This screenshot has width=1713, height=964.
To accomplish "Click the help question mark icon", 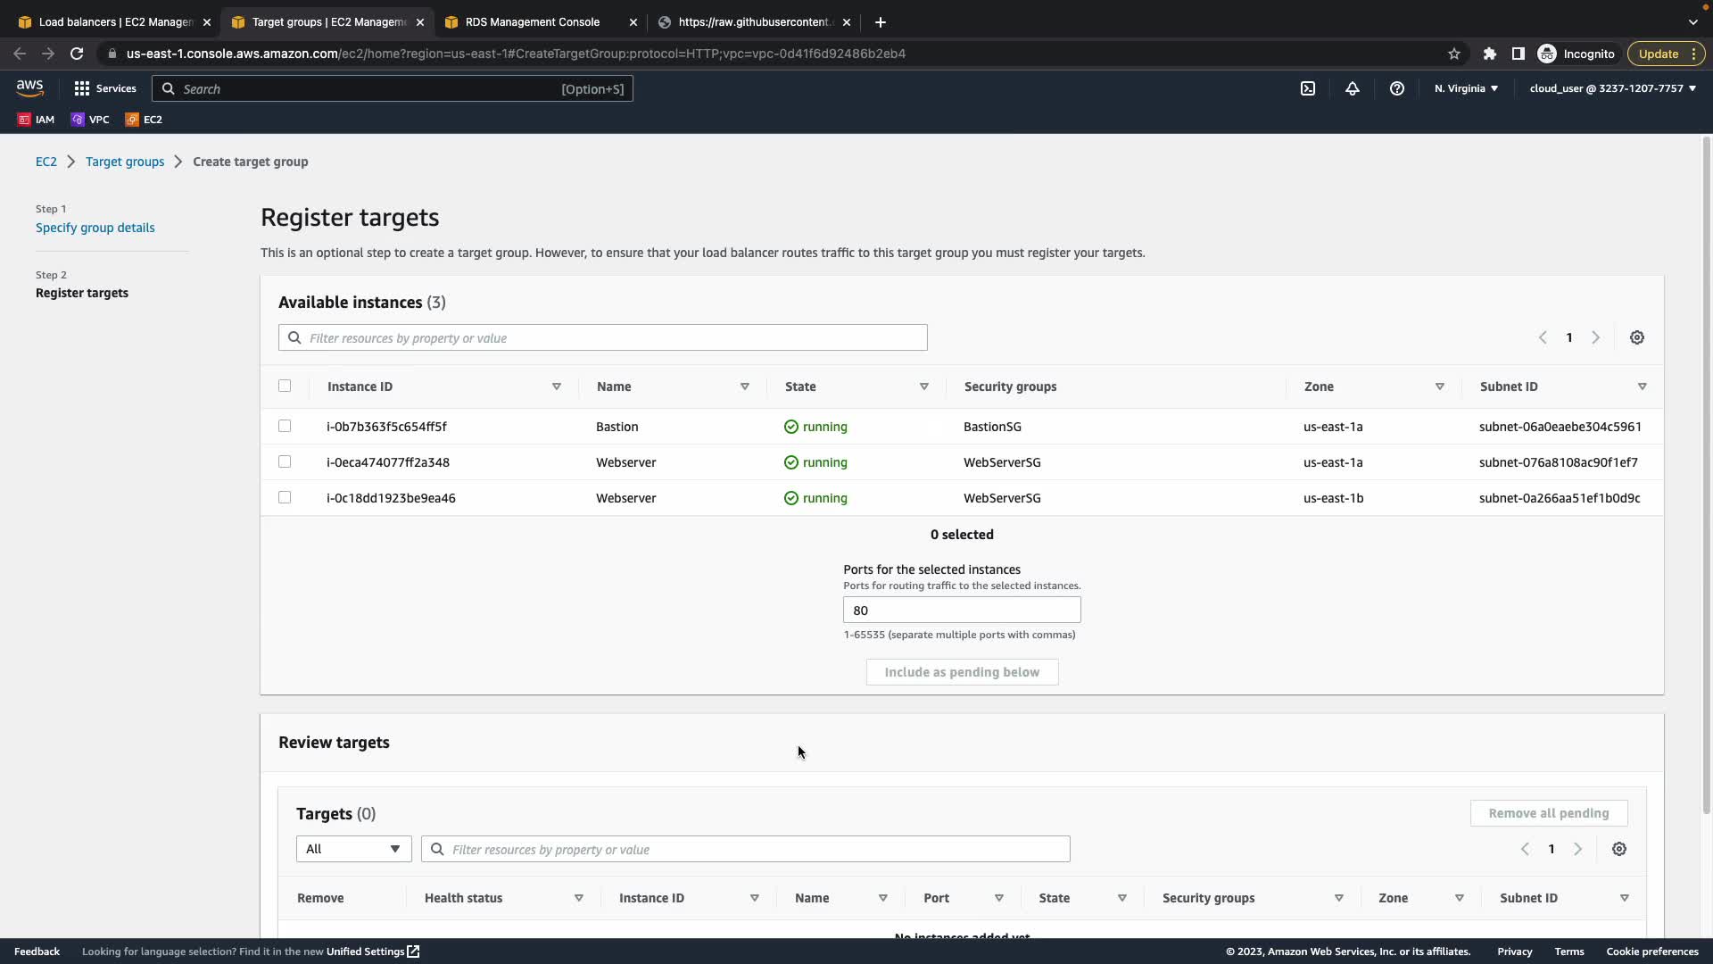I will coord(1397,88).
